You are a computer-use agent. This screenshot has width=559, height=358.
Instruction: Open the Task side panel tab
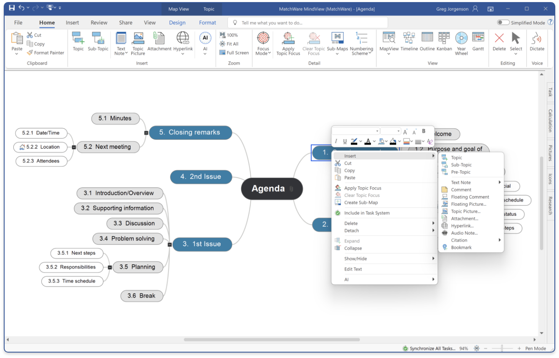(550, 92)
